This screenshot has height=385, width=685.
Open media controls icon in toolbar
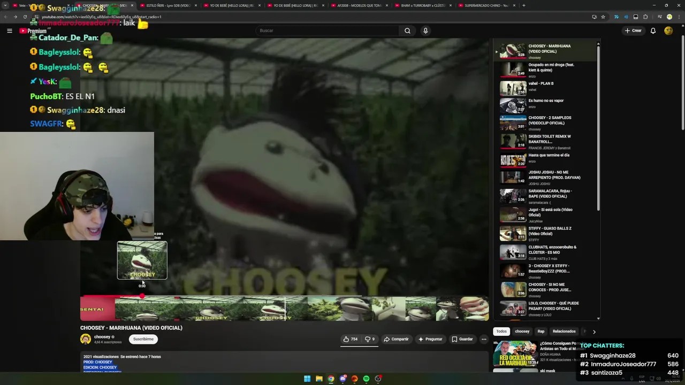659,17
